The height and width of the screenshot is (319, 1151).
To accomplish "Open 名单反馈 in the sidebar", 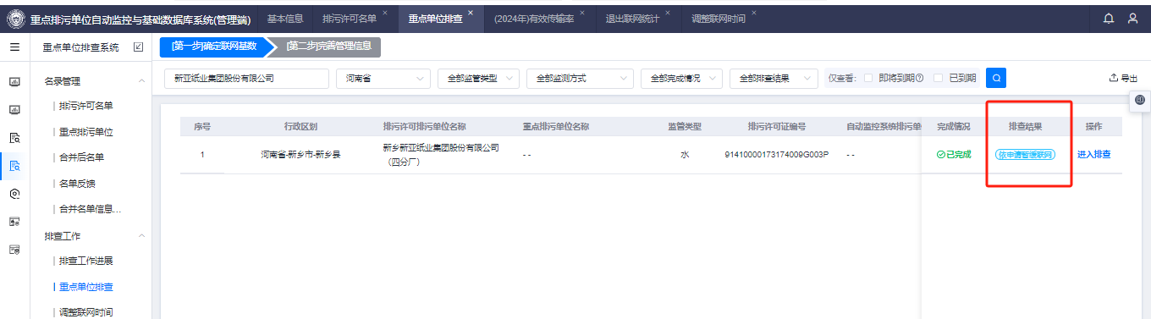I will 77,183.
